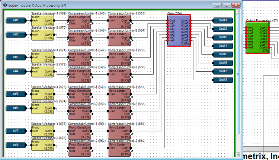Minimize the Super-module window
279x160 pixels.
click(217, 5)
